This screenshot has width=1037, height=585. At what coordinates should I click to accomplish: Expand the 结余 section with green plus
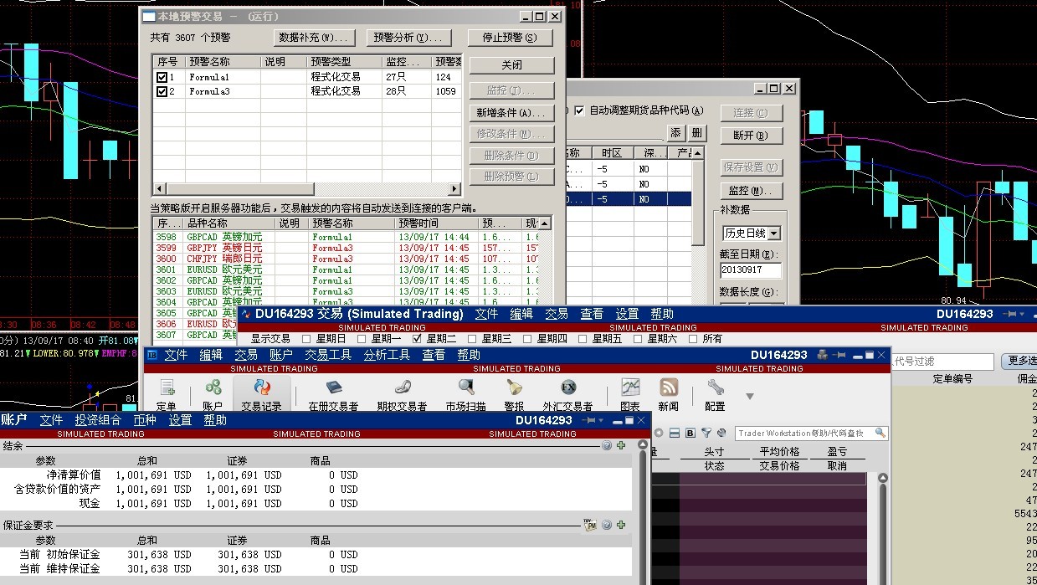coord(621,446)
